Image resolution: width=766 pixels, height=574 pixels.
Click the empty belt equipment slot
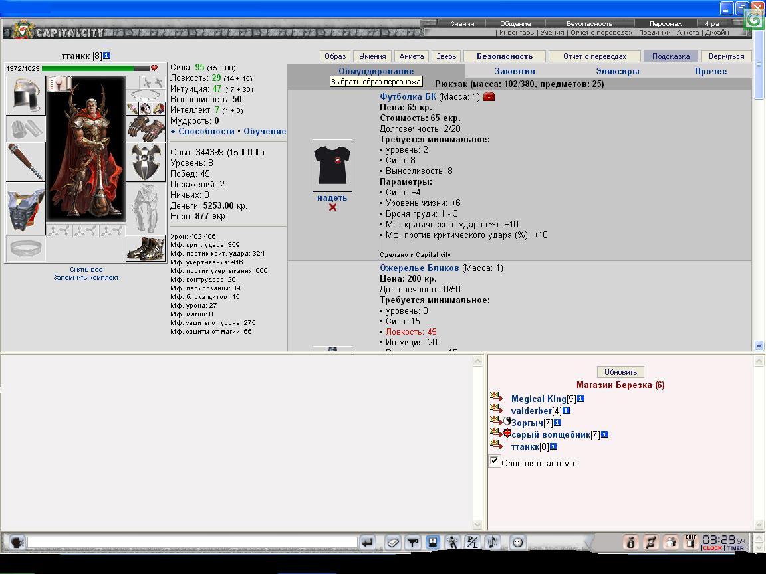pos(25,248)
